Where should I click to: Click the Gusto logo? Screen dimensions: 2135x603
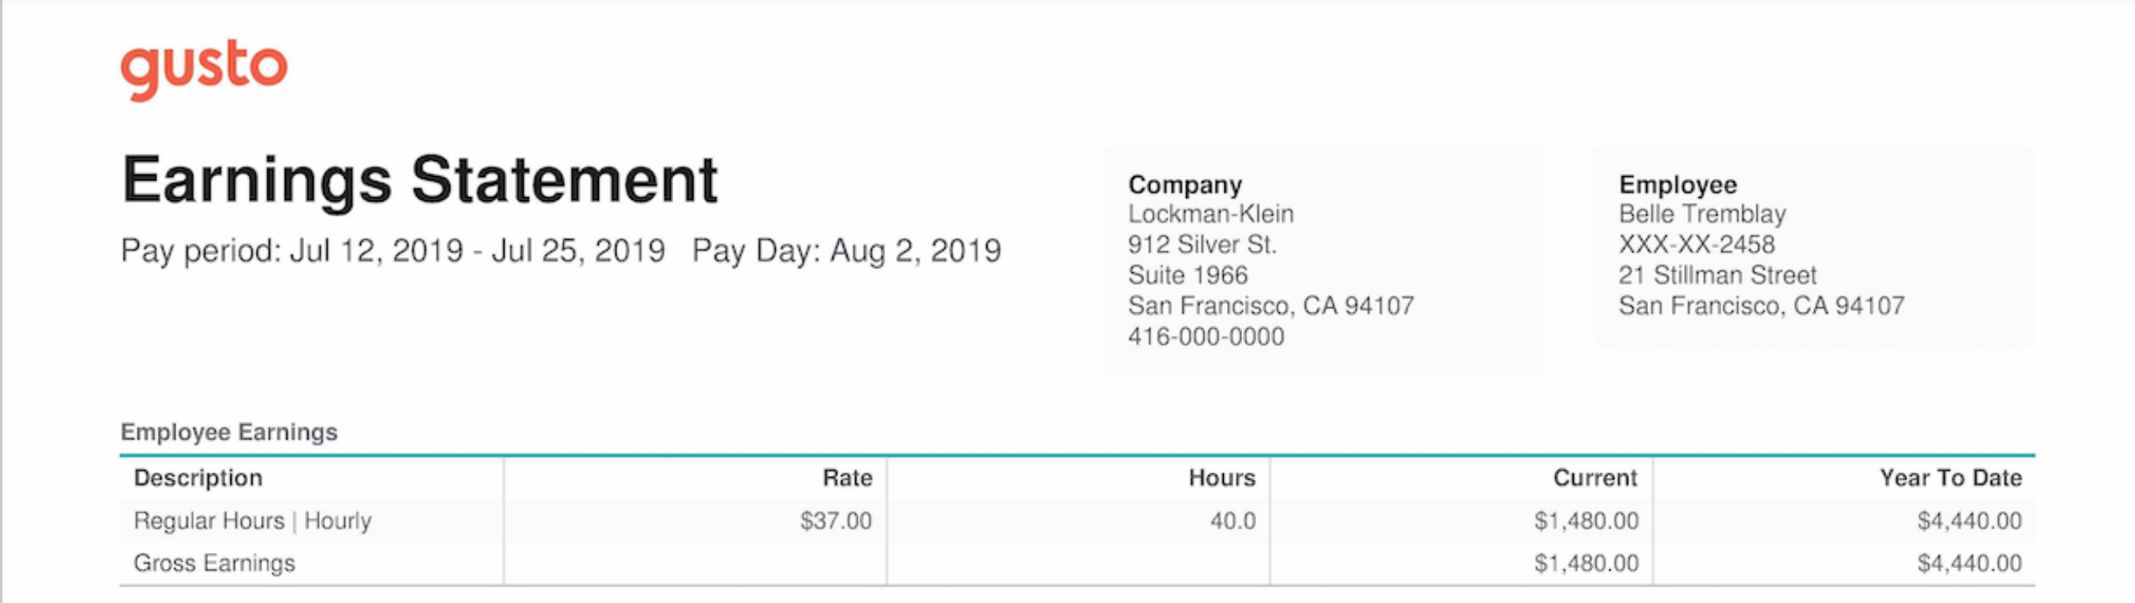point(204,69)
